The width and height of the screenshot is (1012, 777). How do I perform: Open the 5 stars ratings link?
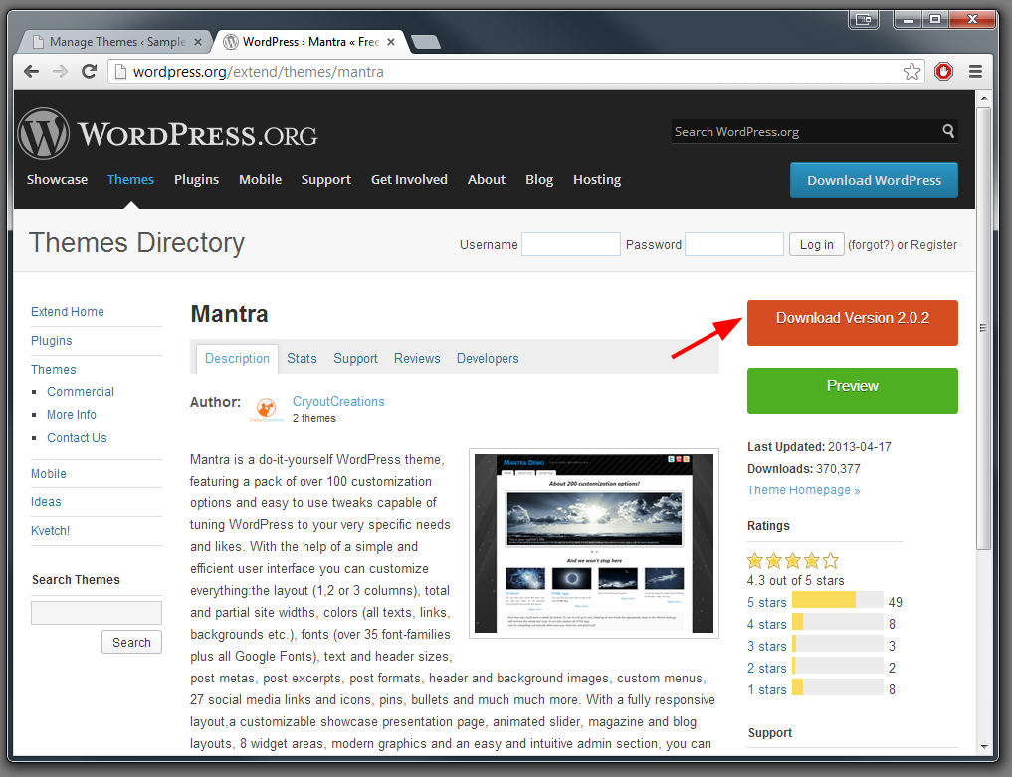(767, 602)
